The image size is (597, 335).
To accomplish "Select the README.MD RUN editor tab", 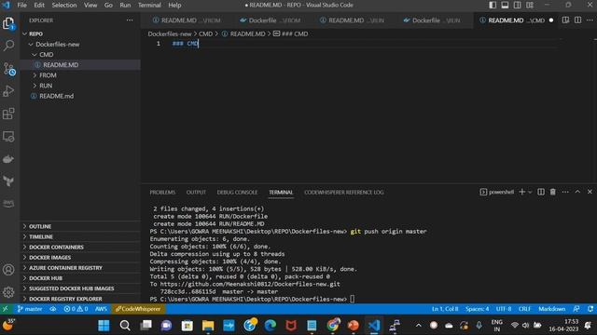I will [353, 20].
